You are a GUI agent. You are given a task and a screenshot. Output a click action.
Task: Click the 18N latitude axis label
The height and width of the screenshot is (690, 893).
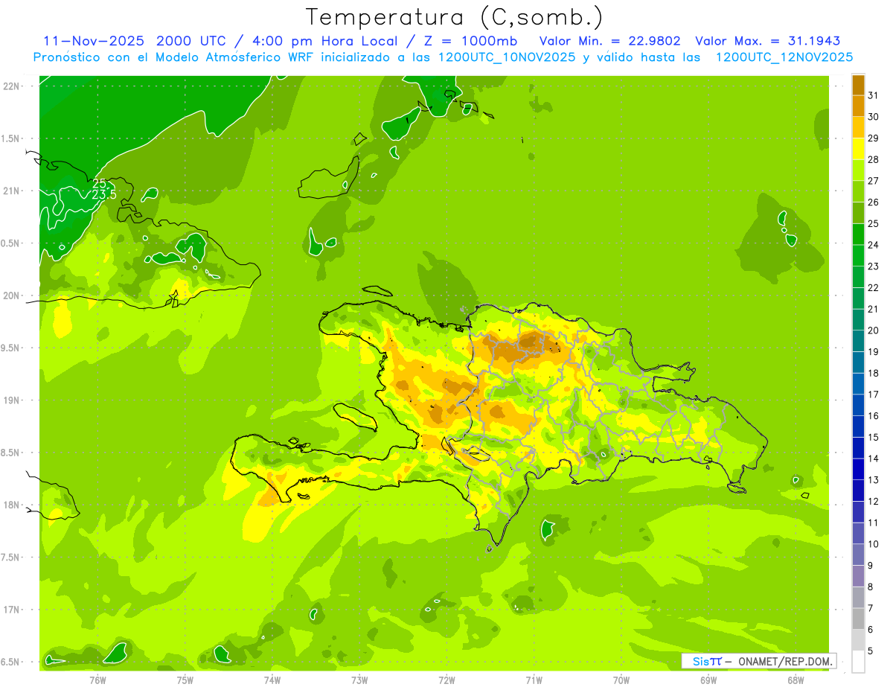[11, 505]
